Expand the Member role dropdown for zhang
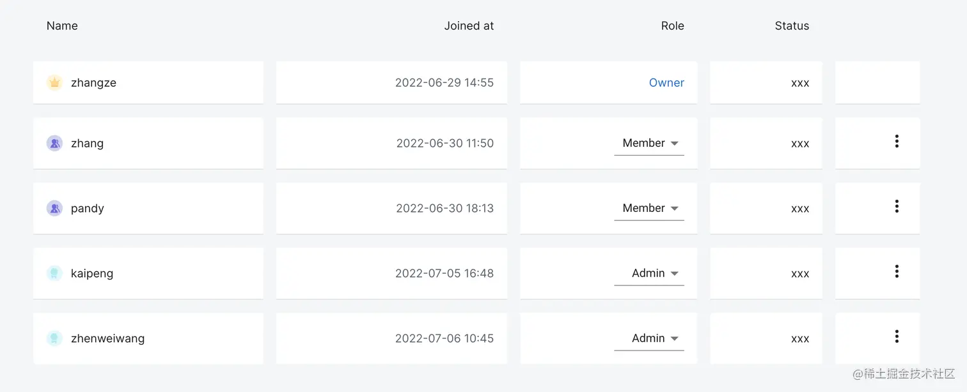Viewport: 967px width, 392px height. tap(650, 143)
